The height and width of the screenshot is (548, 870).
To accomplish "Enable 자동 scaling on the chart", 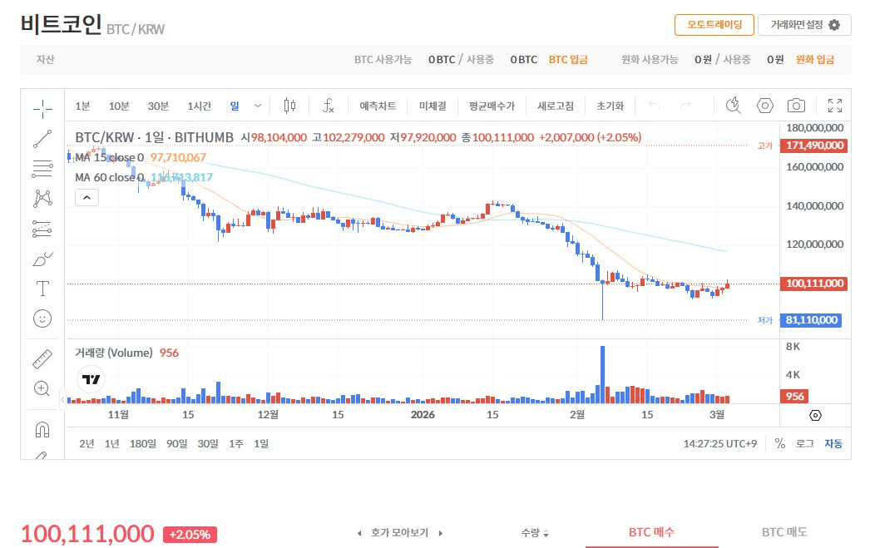I will 833,444.
